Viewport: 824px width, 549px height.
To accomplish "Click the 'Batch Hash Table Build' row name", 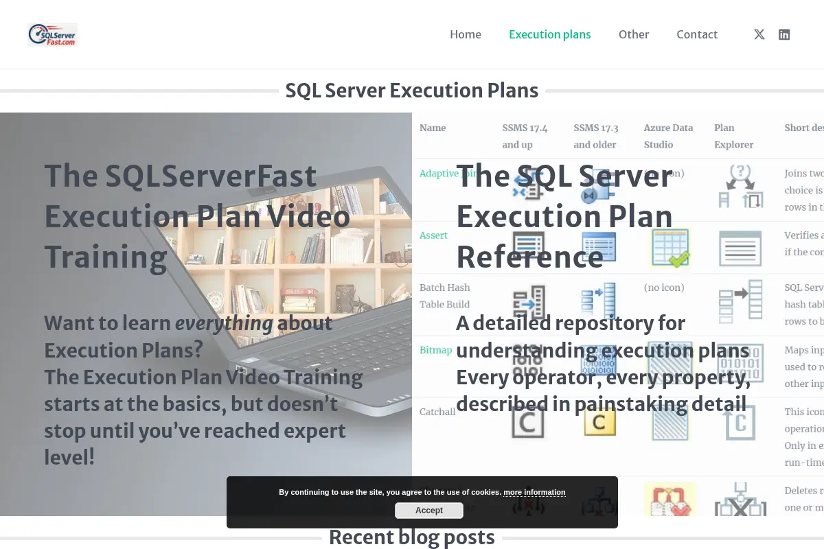I will 445,296.
